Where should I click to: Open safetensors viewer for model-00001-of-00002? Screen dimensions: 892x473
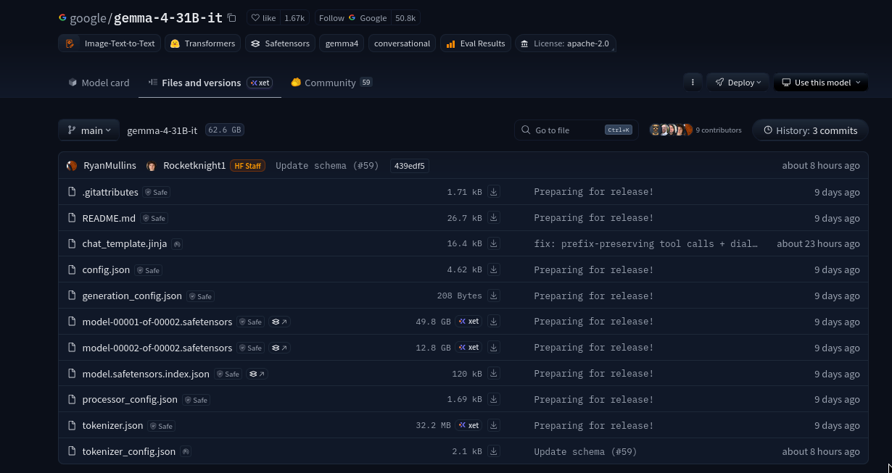(279, 322)
